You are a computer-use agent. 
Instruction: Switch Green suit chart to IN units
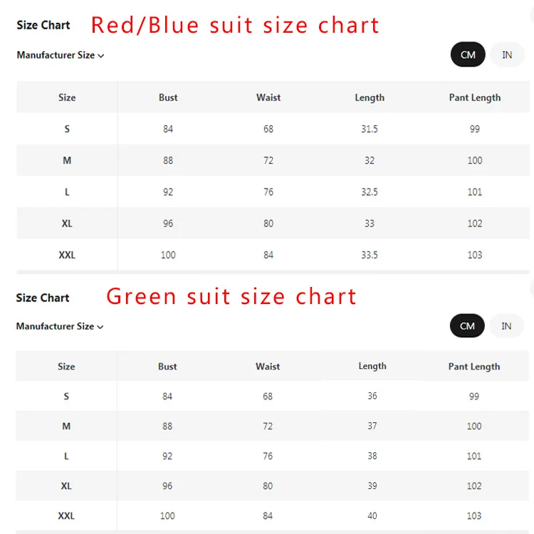click(506, 326)
